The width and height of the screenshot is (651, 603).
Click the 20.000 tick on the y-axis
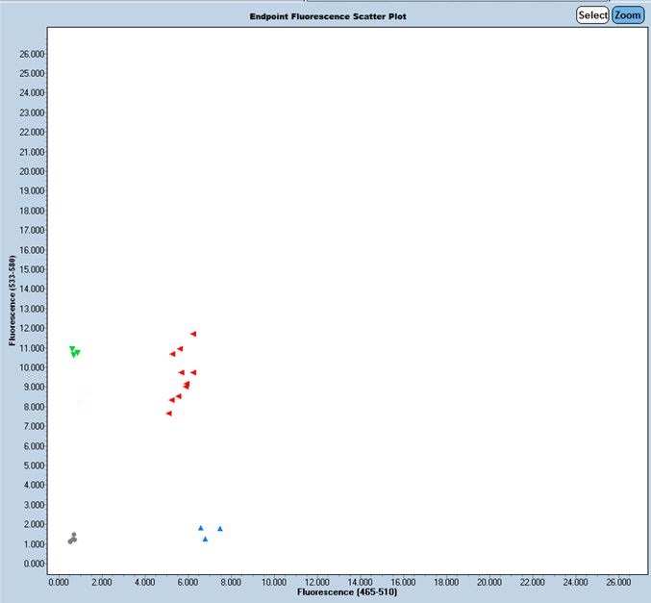click(31, 171)
